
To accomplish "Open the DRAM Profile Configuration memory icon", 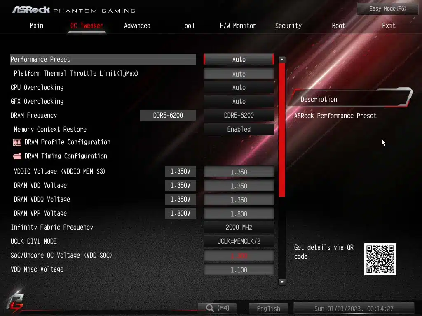I will click(17, 142).
